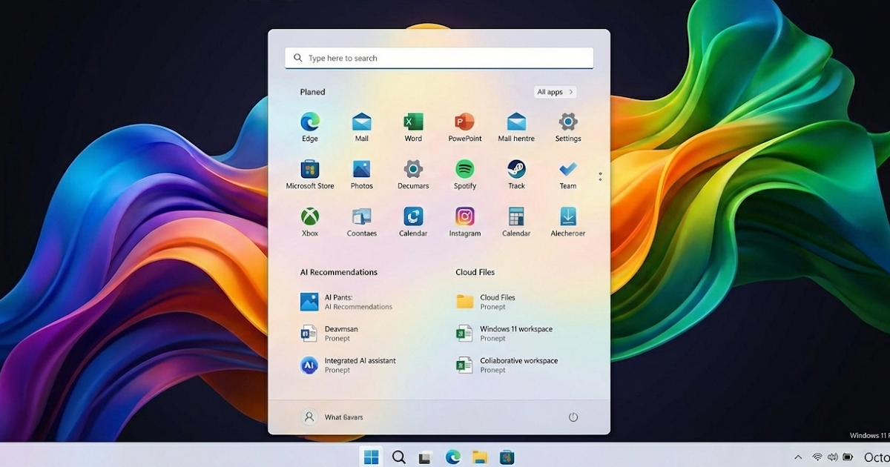Click the volume icon in system tray
890x467 pixels.
833,457
